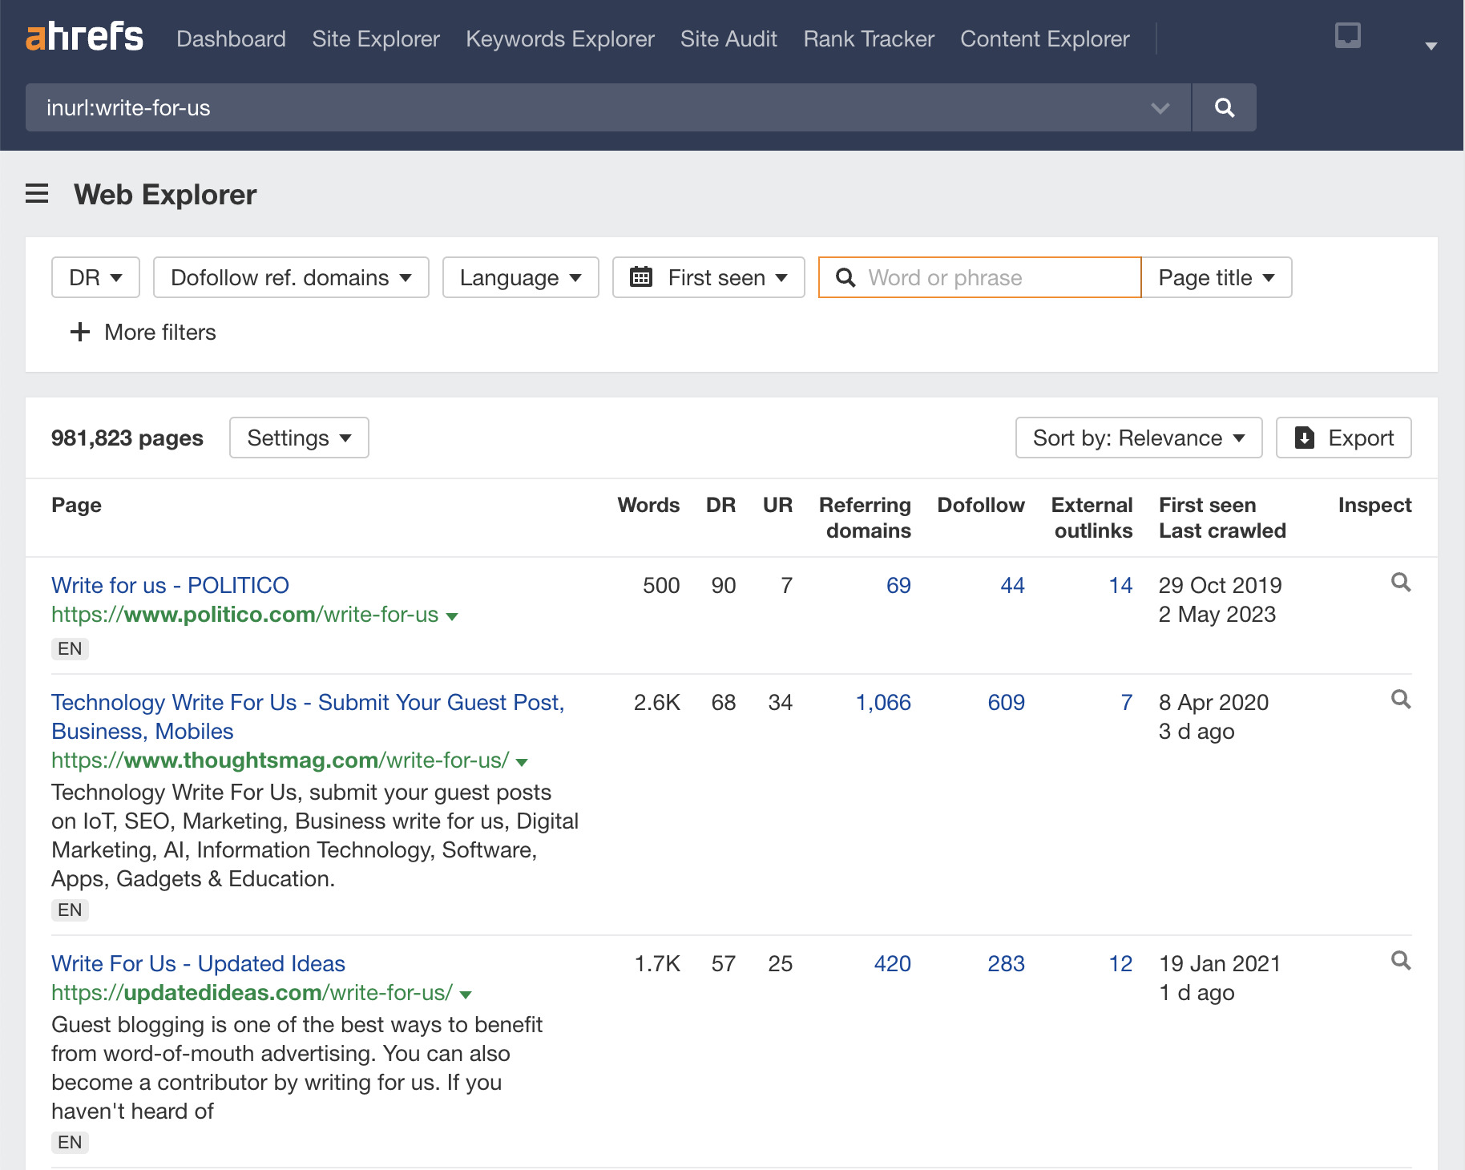1465x1170 pixels.
Task: Inspect the Updated Ideas result row
Action: [x=1400, y=961]
